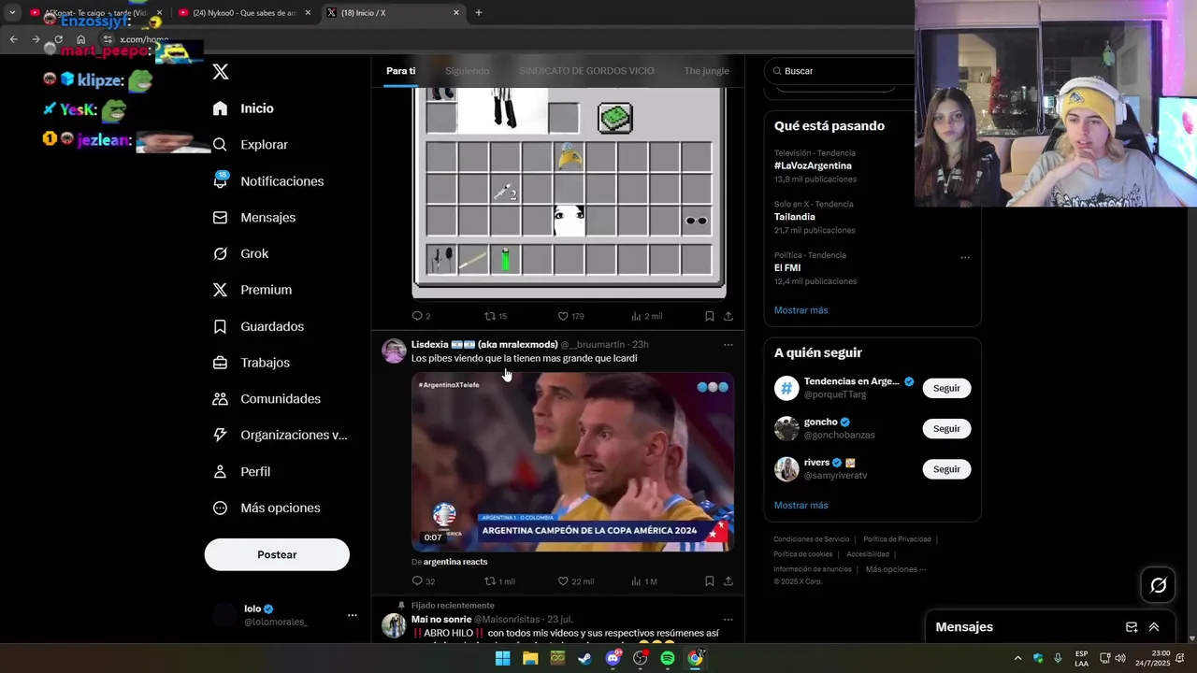This screenshot has width=1197, height=673.
Task: Click the Windows Start button
Action: tap(502, 658)
